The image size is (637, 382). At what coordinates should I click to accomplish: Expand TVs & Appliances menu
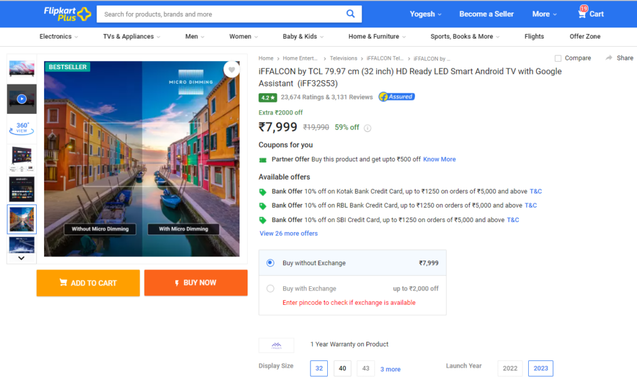pyautogui.click(x=132, y=37)
